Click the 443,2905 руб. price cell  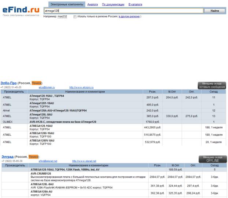pos(152,128)
